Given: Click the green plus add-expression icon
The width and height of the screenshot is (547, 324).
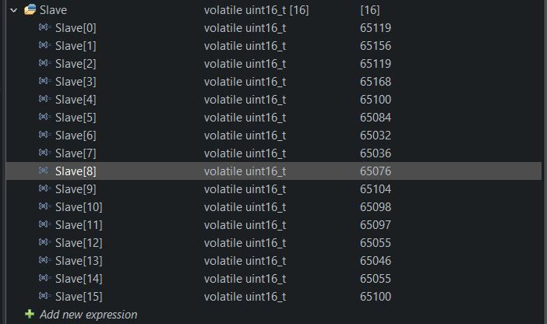Looking at the screenshot, I should click(x=30, y=315).
